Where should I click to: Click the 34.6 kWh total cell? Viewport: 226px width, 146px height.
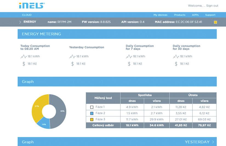click(156, 125)
